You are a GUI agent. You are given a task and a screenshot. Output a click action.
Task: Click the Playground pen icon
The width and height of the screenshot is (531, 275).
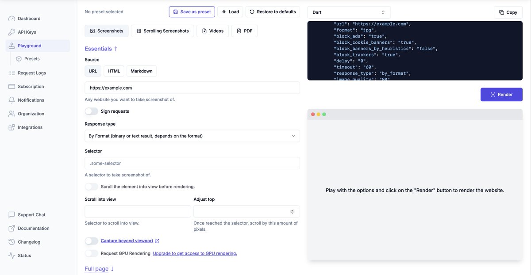point(12,46)
